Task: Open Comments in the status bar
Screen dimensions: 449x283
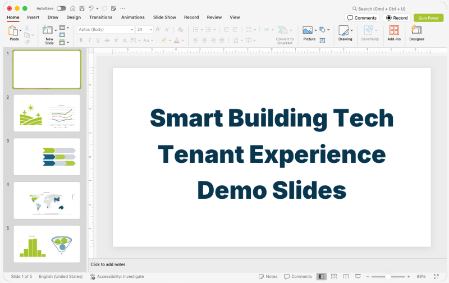Action: click(298, 276)
